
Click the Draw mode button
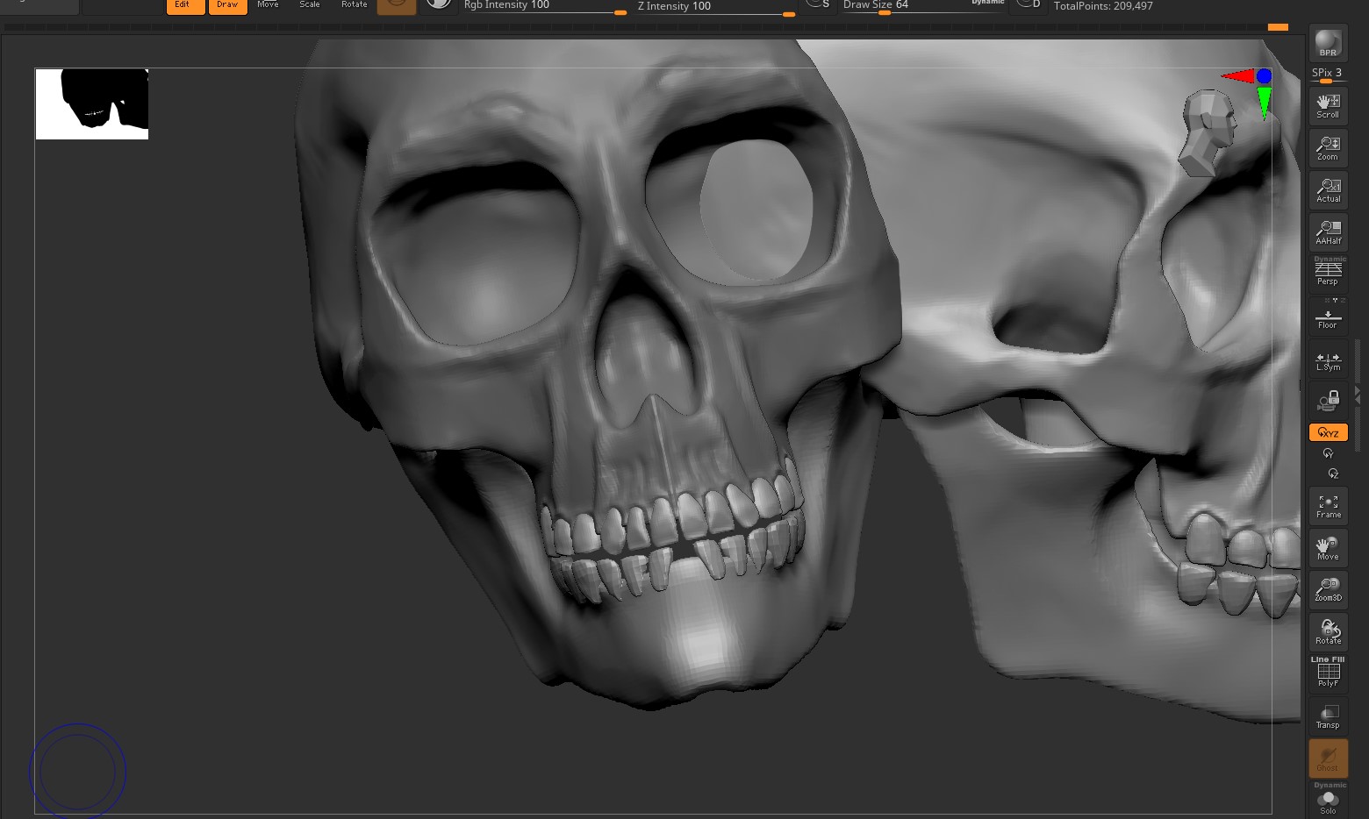pyautogui.click(x=227, y=6)
